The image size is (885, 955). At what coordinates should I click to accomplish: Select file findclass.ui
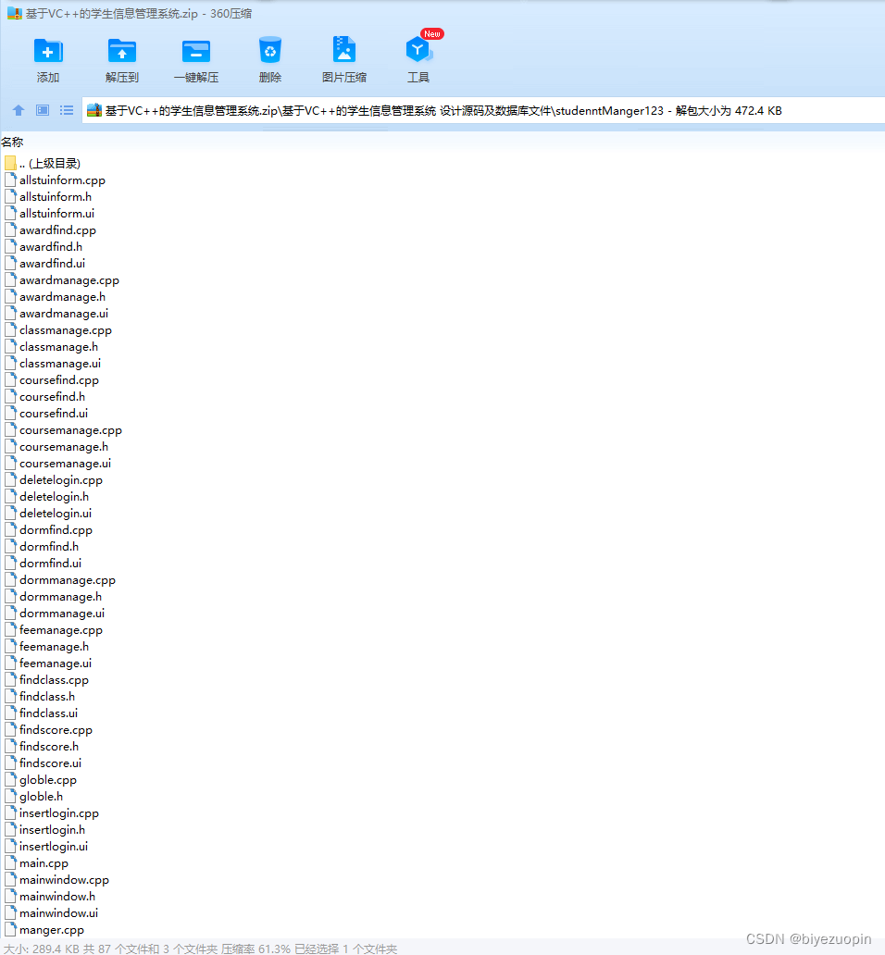point(42,713)
